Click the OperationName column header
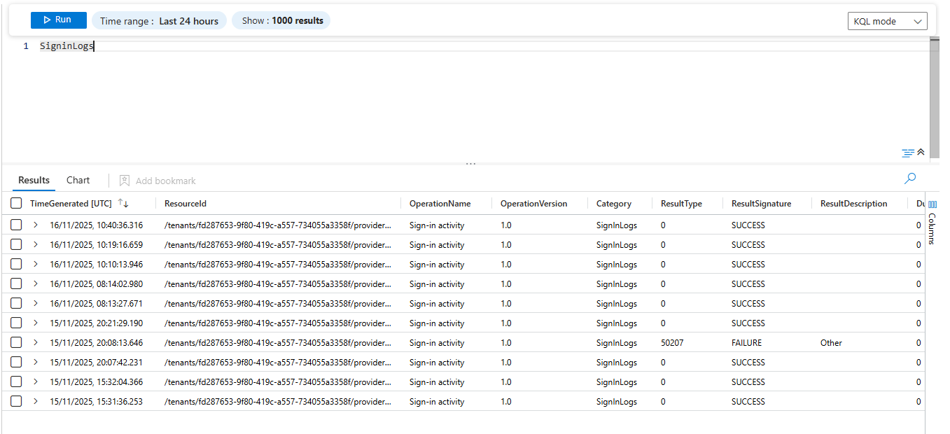The image size is (950, 434). (440, 204)
